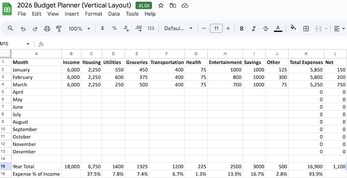This screenshot has width=347, height=178.
Task: Click the Total Expenses header cell
Action: point(306,62)
